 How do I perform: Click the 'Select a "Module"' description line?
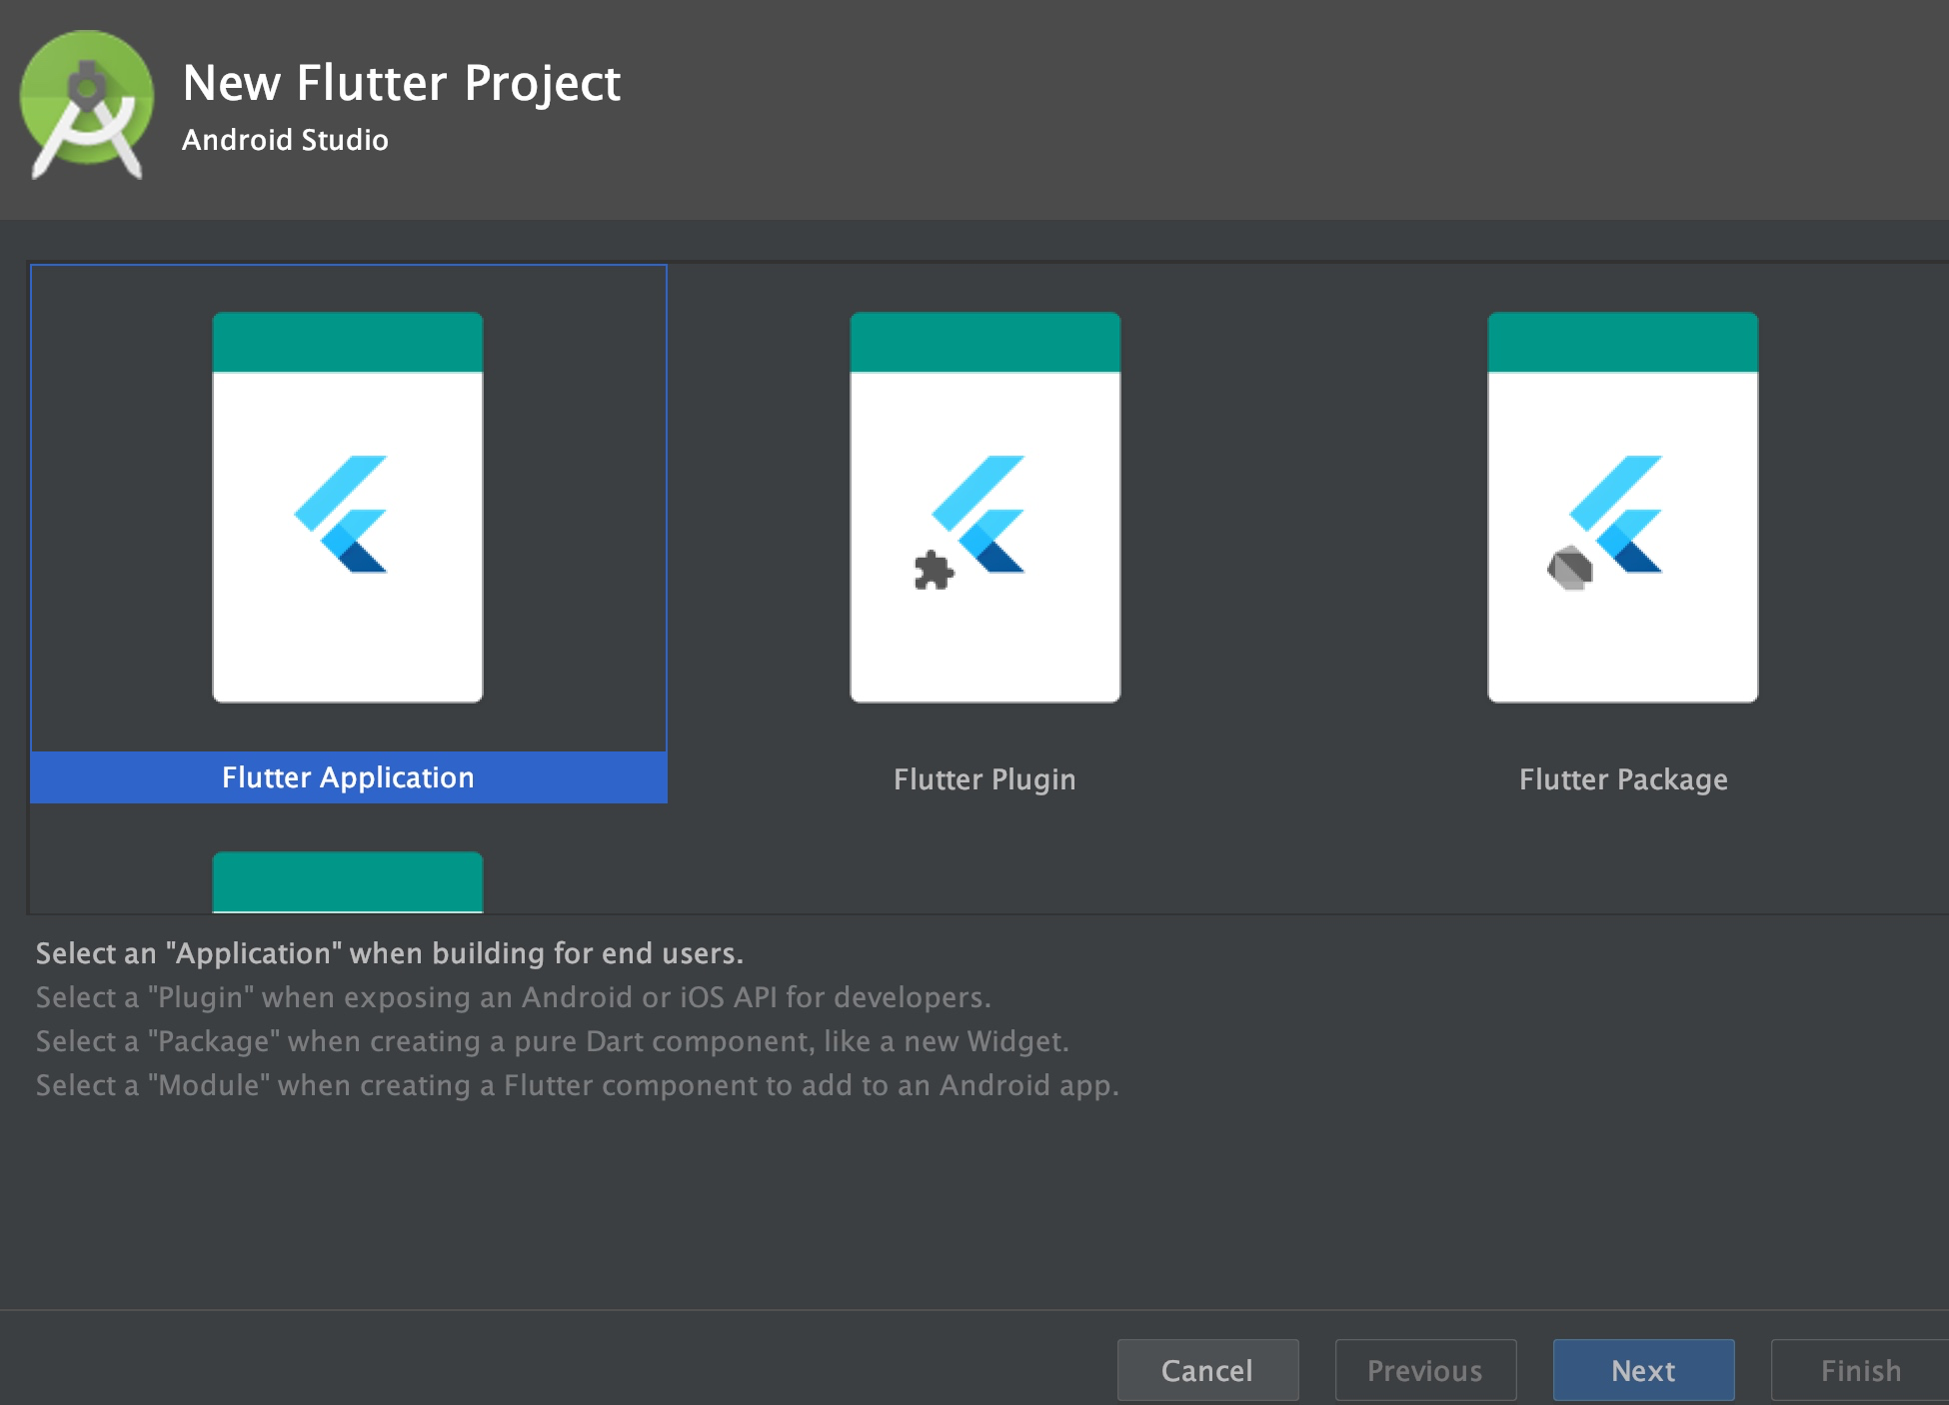click(x=578, y=1085)
